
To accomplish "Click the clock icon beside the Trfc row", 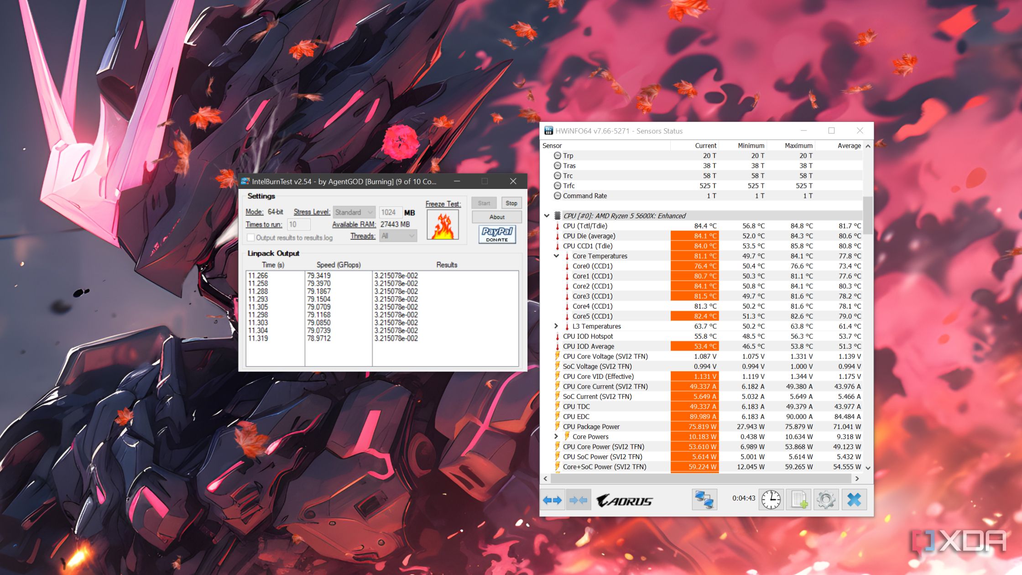I will pyautogui.click(x=557, y=186).
